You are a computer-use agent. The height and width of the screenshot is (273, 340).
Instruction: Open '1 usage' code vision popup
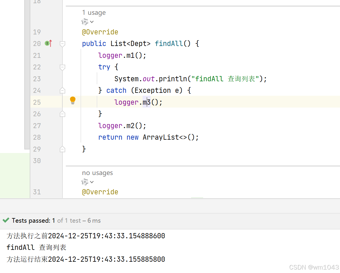click(94, 12)
